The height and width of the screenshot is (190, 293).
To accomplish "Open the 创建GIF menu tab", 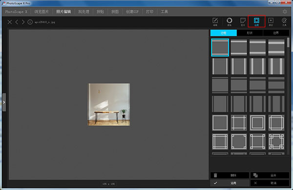I will point(132,12).
